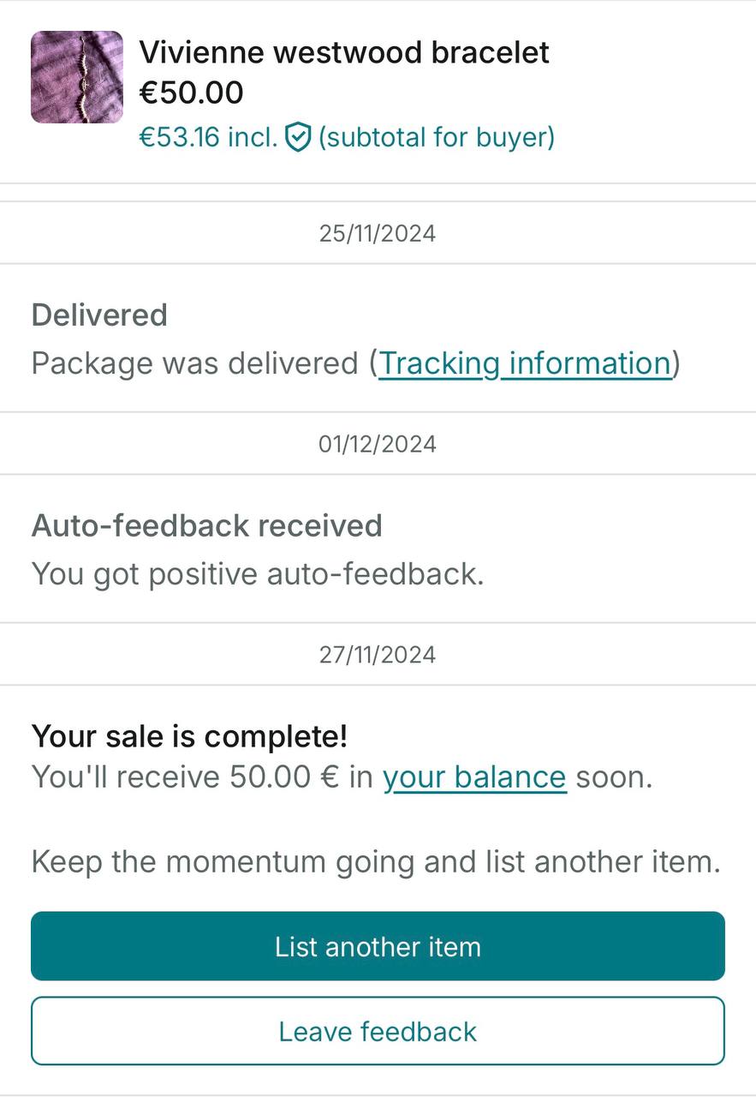The height and width of the screenshot is (1097, 756).
Task: Tap the 27/11/2024 date separator
Action: click(378, 655)
